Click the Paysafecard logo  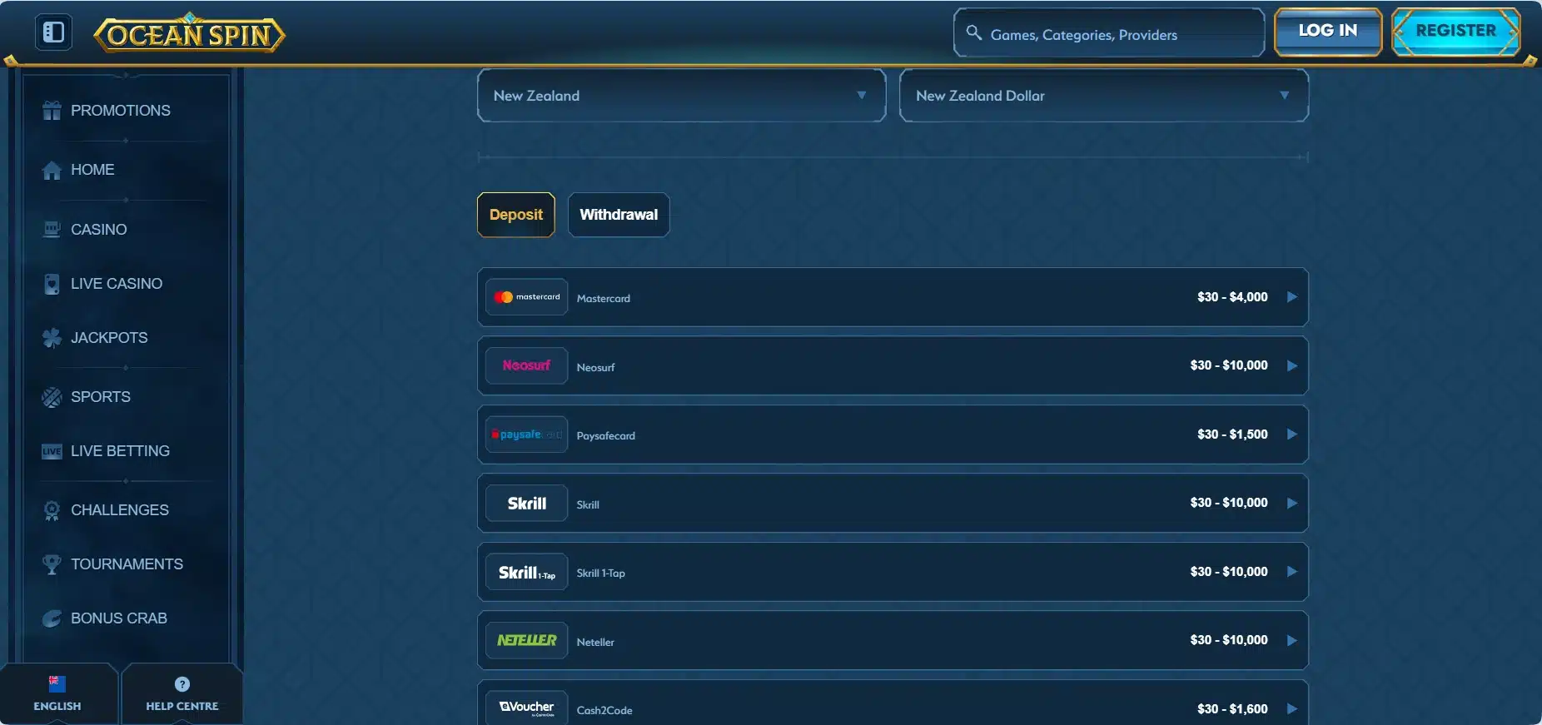pyautogui.click(x=527, y=435)
